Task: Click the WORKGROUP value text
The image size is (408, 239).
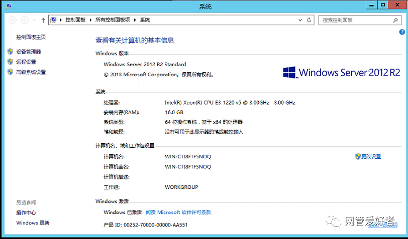Action: (x=181, y=187)
